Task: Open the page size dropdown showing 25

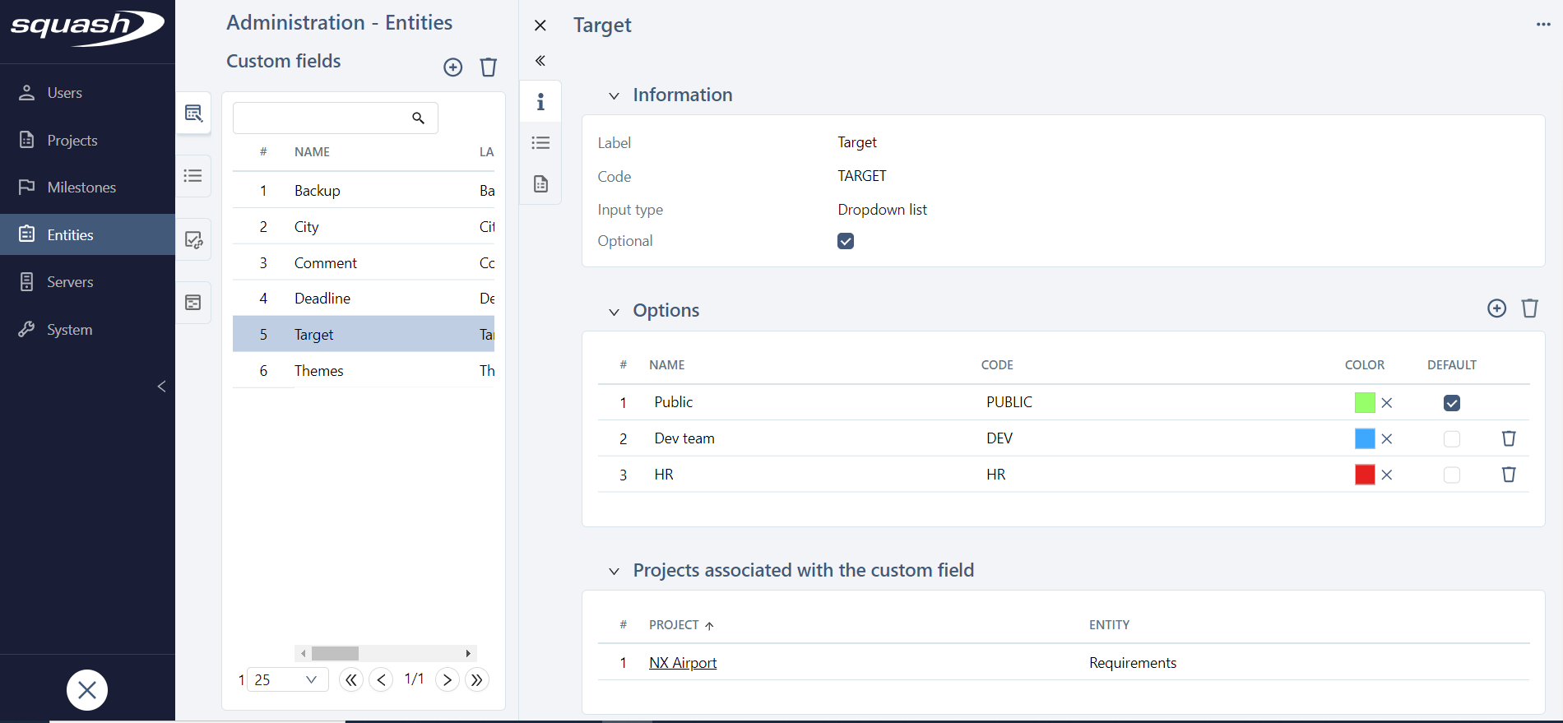Action: (286, 680)
